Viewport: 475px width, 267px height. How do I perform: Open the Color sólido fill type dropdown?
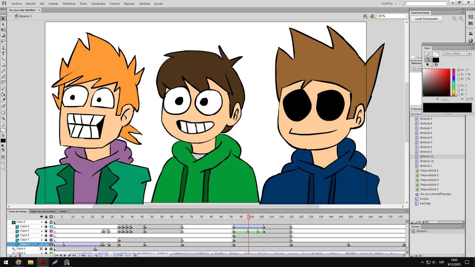pos(457,53)
